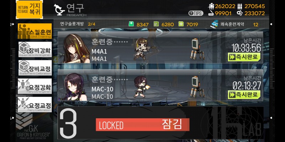Open the TIPS help button
Viewport: 285px width, 142px height.
click(196, 13)
